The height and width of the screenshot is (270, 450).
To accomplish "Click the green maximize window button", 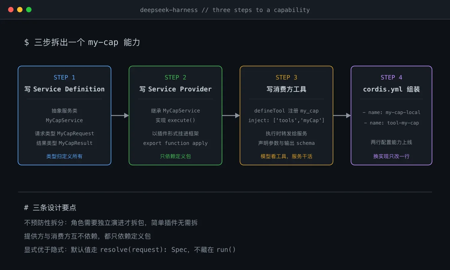I will [x=29, y=10].
